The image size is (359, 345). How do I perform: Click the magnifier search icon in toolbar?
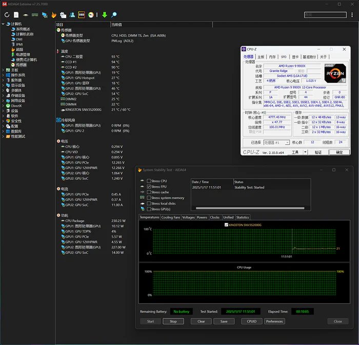click(113, 15)
